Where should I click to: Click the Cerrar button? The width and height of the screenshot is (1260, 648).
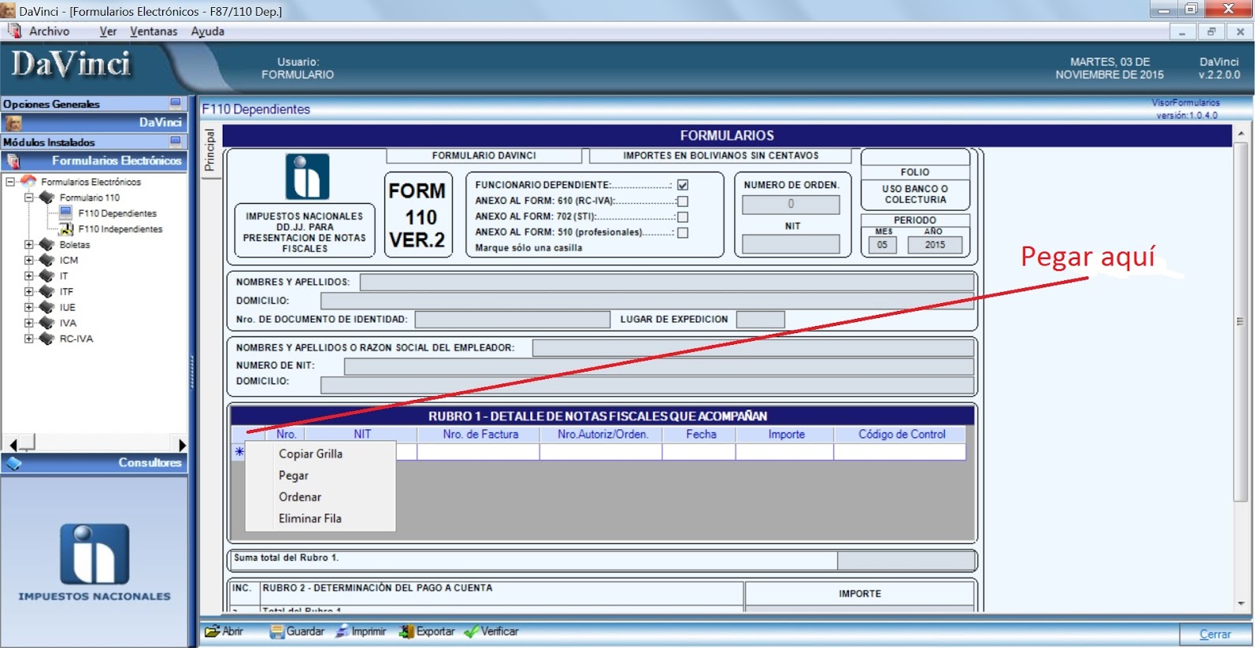tap(1215, 634)
